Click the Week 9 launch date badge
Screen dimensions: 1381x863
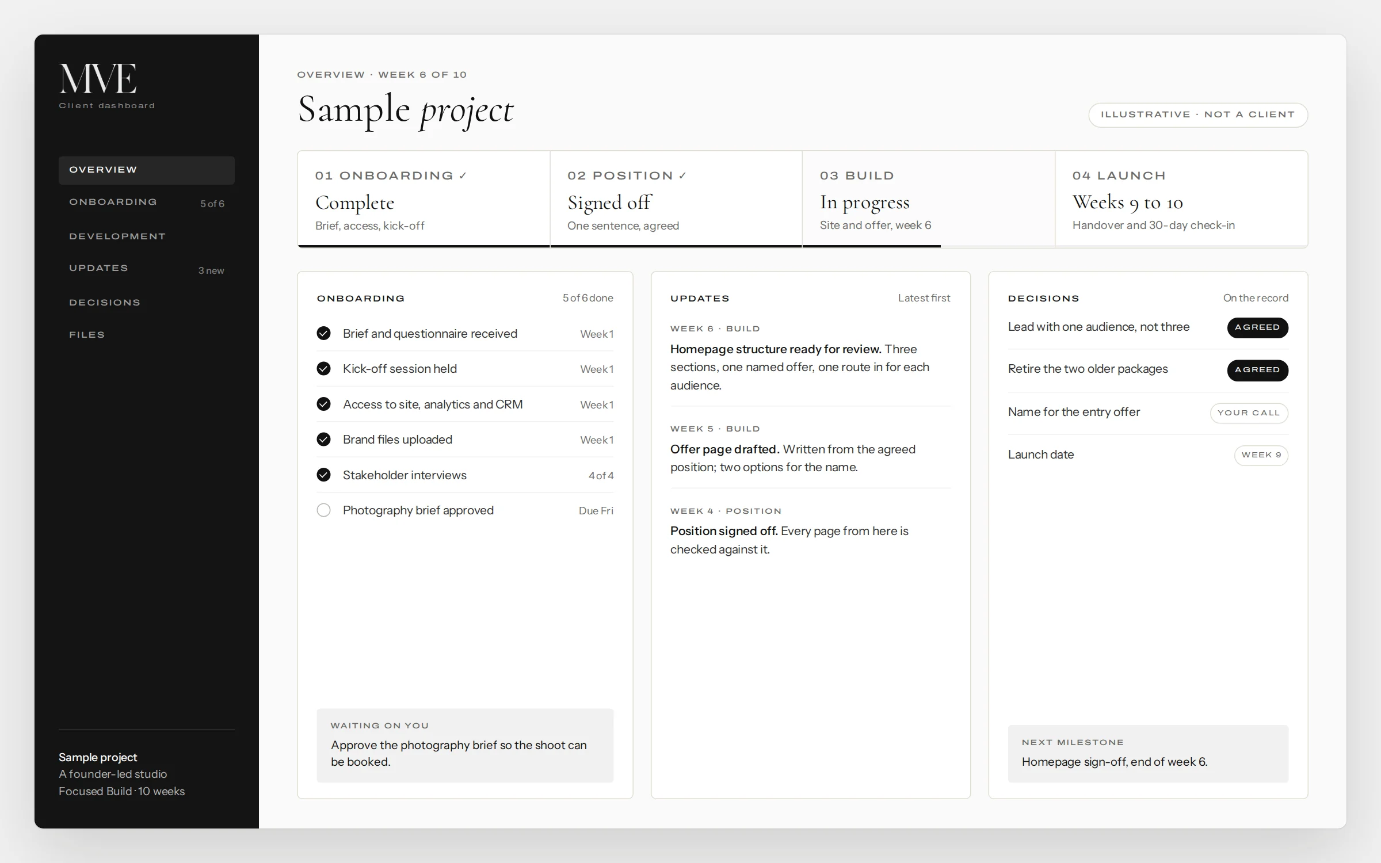(x=1261, y=455)
